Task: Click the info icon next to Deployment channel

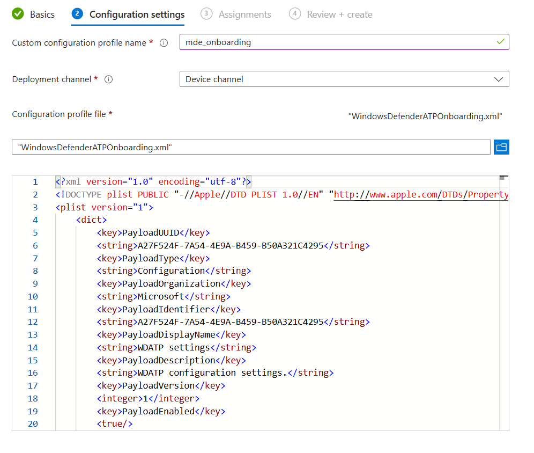Action: 108,79
